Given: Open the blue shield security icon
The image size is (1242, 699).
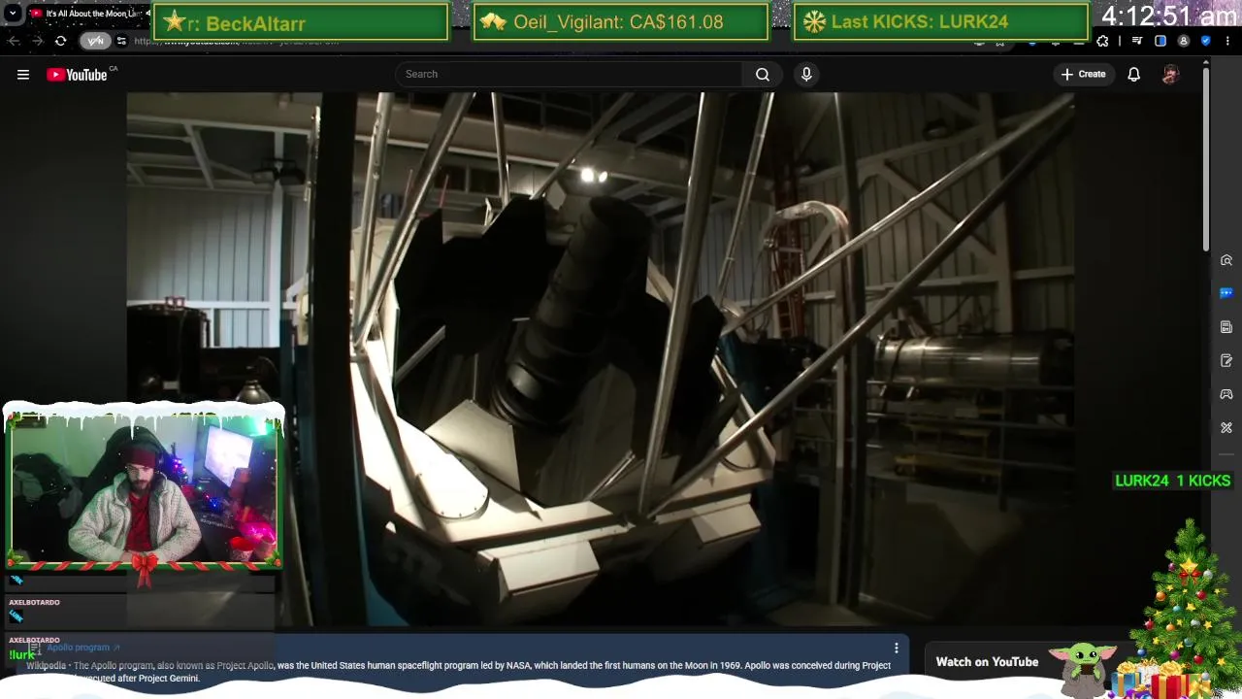Looking at the screenshot, I should tap(1205, 41).
